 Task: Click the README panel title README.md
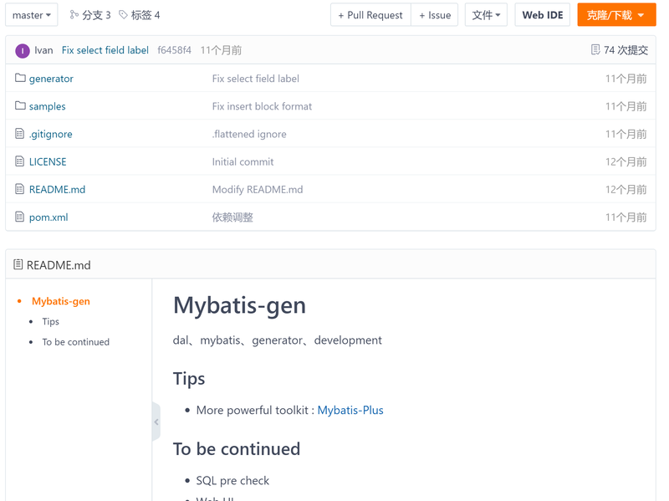[x=59, y=265]
